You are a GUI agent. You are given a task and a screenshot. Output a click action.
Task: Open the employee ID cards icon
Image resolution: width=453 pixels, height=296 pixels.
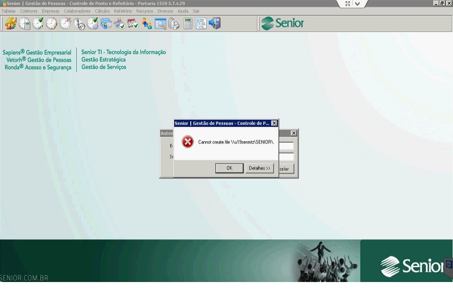106,24
